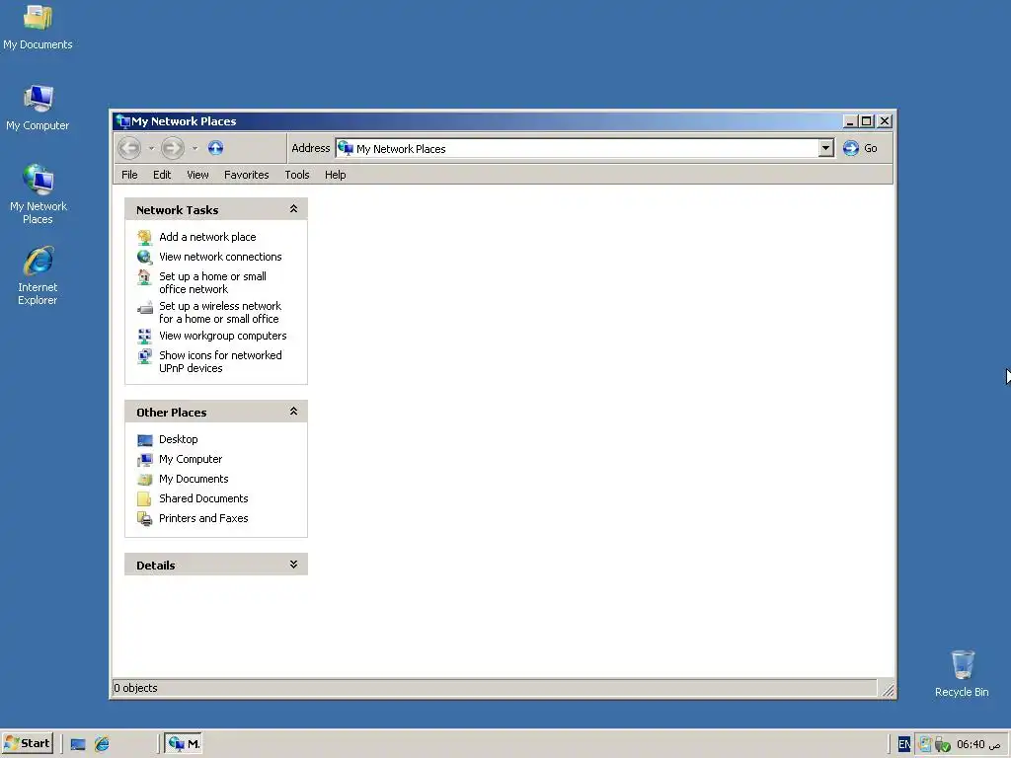Click the workgroup computers icon
The width and height of the screenshot is (1011, 758).
point(144,336)
